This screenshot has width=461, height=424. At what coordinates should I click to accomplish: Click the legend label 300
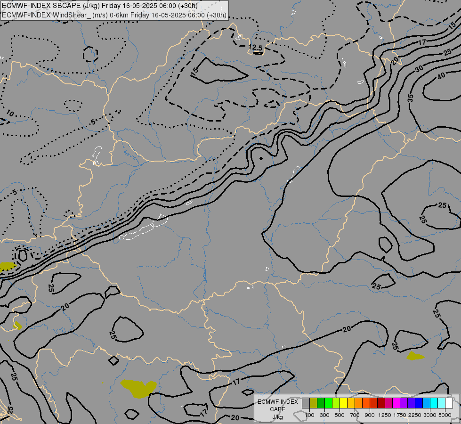click(324, 415)
